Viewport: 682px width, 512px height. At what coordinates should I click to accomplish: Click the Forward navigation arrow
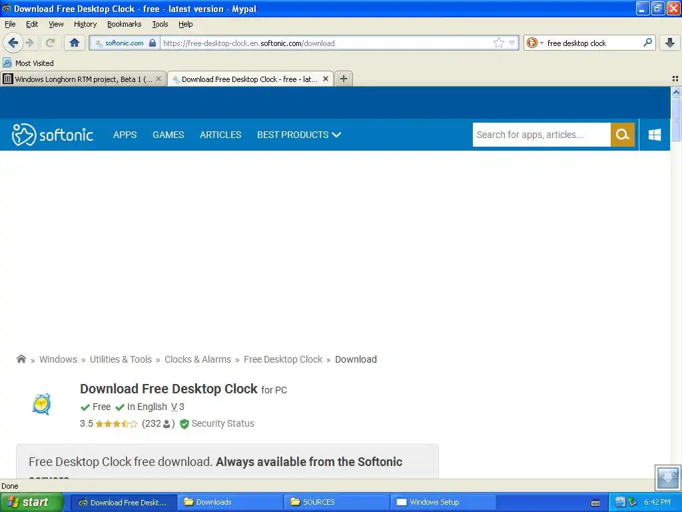tap(30, 43)
